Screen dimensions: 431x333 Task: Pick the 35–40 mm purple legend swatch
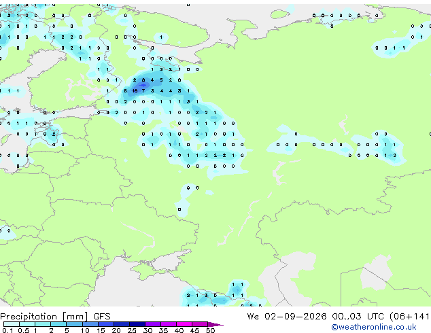(x=169, y=324)
